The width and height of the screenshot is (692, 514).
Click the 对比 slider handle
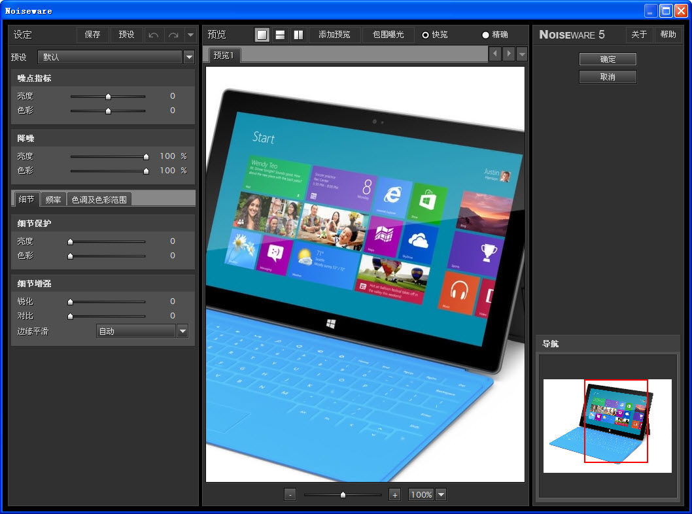[70, 317]
